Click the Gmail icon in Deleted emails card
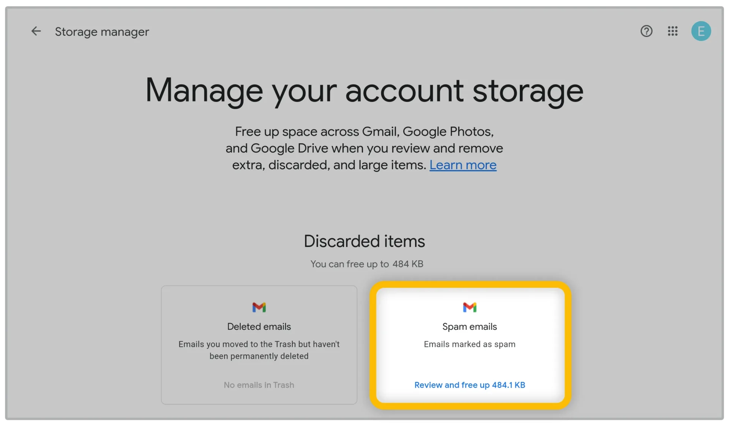 point(259,307)
